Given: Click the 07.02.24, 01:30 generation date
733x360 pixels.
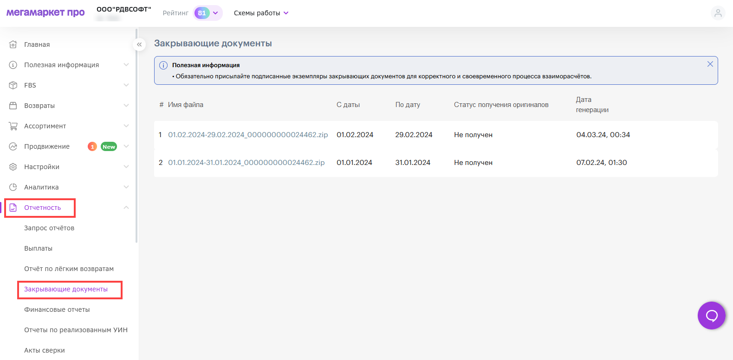Looking at the screenshot, I should point(602,163).
